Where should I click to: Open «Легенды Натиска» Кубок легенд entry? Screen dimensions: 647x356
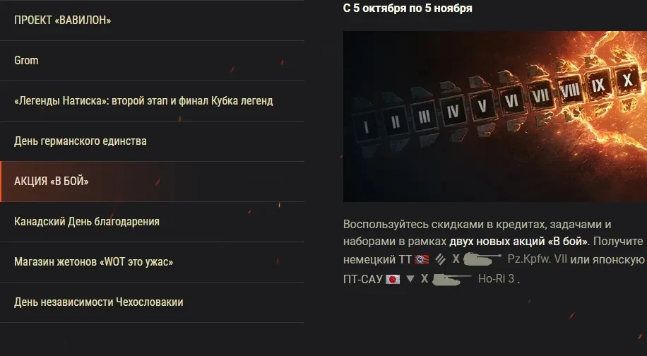[x=152, y=101]
